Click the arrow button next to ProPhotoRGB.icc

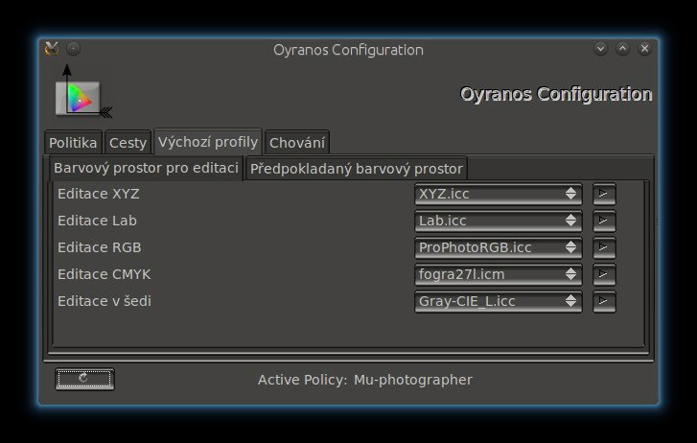click(604, 247)
